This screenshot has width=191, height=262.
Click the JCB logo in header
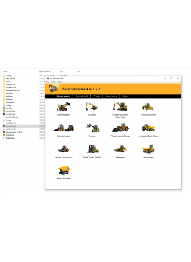pos(53,89)
